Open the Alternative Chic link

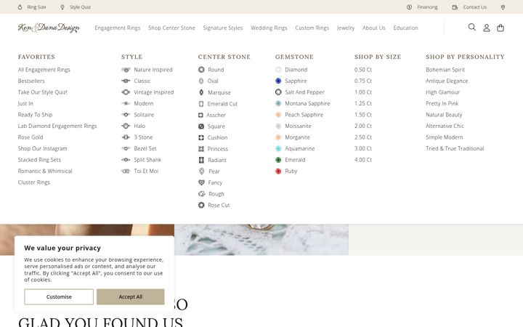445,126
